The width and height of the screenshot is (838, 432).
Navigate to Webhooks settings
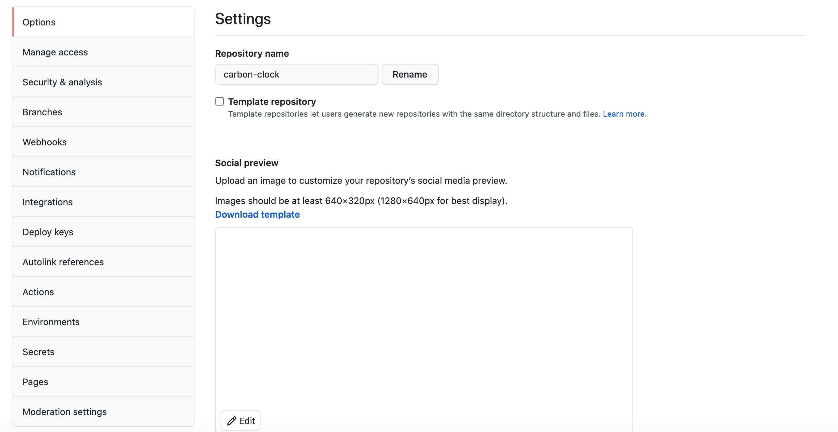[44, 142]
